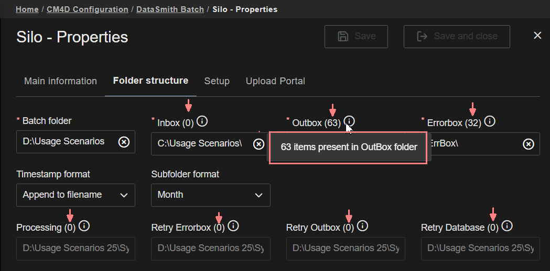Go to DataSmith Batch breadcrumb
The height and width of the screenshot is (271, 550).
170,9
